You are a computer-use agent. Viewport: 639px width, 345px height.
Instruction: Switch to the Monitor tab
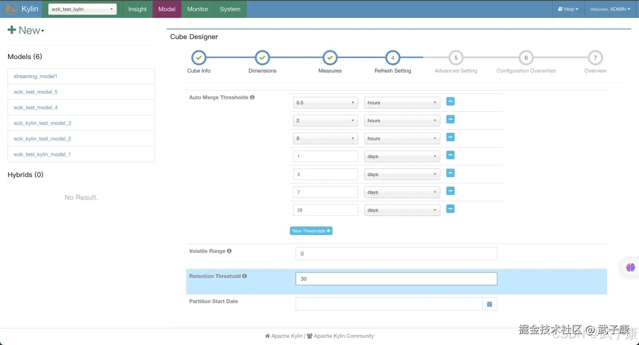point(198,9)
